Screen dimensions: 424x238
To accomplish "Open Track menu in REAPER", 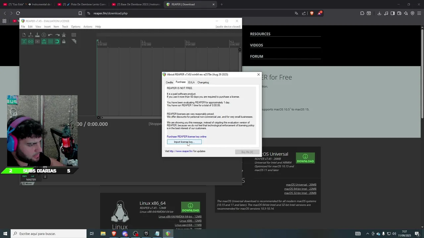I will click(65, 26).
